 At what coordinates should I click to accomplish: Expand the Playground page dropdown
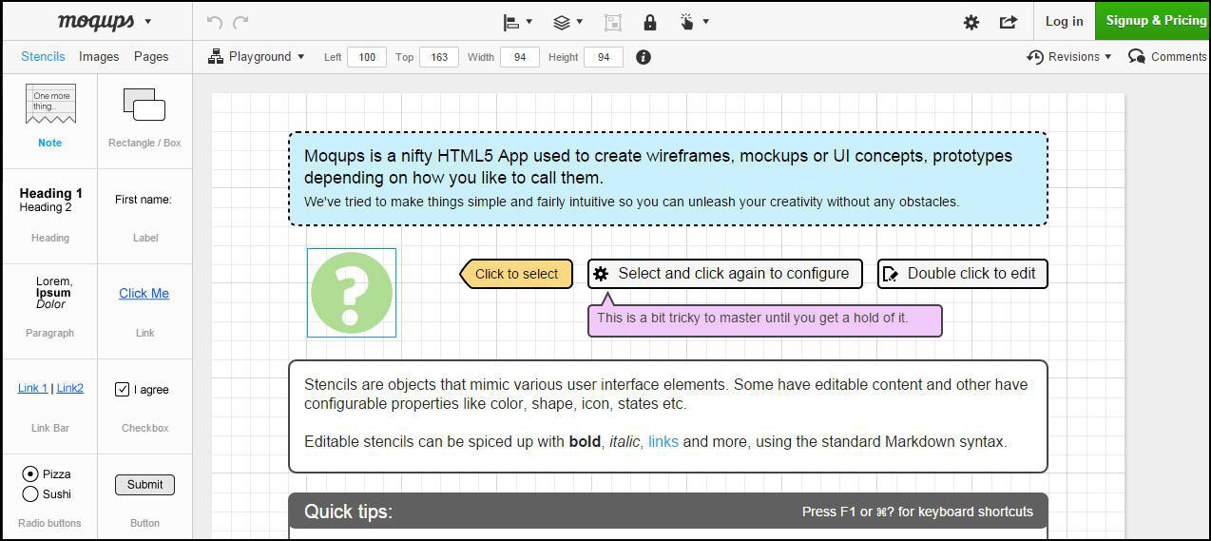pyautogui.click(x=301, y=57)
